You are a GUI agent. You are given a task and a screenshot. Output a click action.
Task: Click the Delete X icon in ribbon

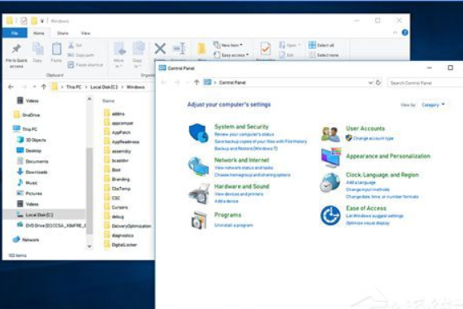(x=160, y=49)
